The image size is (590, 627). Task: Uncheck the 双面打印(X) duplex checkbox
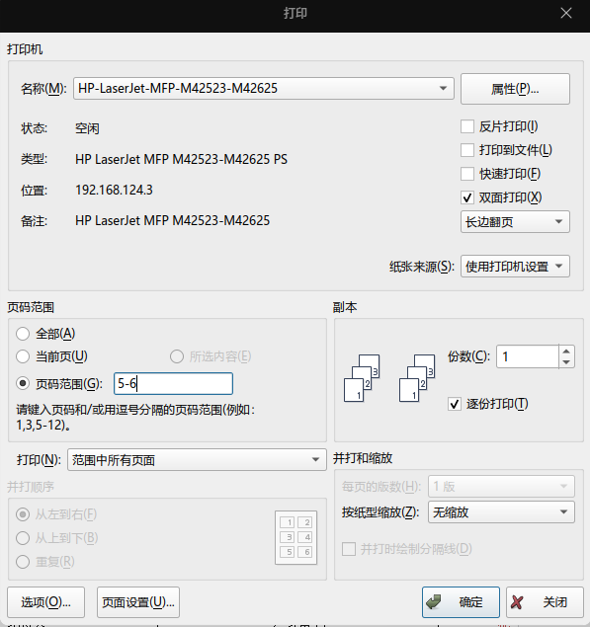pyautogui.click(x=467, y=197)
